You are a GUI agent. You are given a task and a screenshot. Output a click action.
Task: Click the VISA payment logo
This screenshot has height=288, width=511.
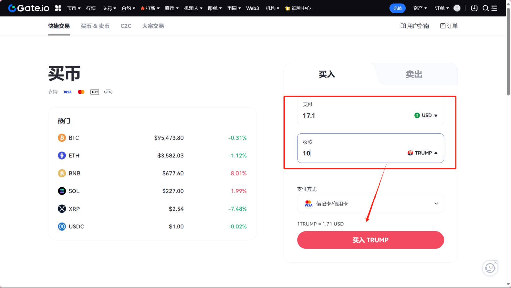(67, 92)
